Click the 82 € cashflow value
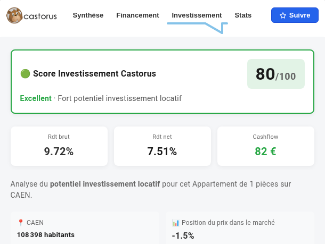The width and height of the screenshot is (325, 244). pyautogui.click(x=265, y=152)
